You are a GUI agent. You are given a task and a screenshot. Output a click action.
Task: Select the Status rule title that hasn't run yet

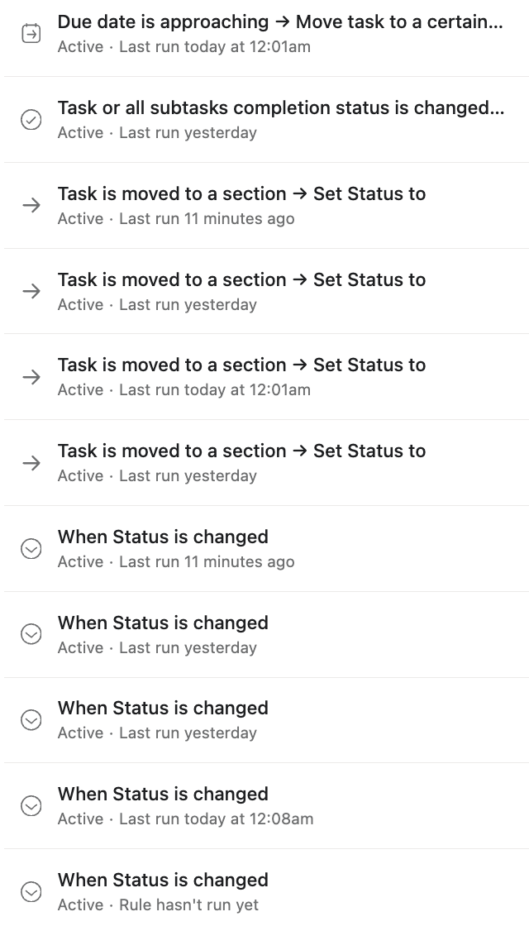point(163,881)
